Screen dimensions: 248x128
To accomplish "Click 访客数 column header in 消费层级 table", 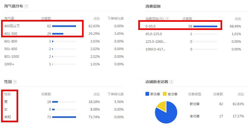I will pyautogui.click(x=187, y=19).
